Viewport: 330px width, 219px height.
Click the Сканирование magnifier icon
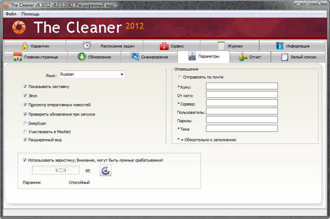(x=135, y=56)
